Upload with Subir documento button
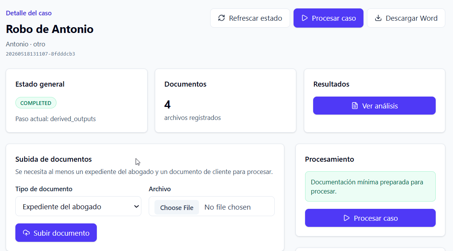The height and width of the screenshot is (251, 453). [56, 233]
